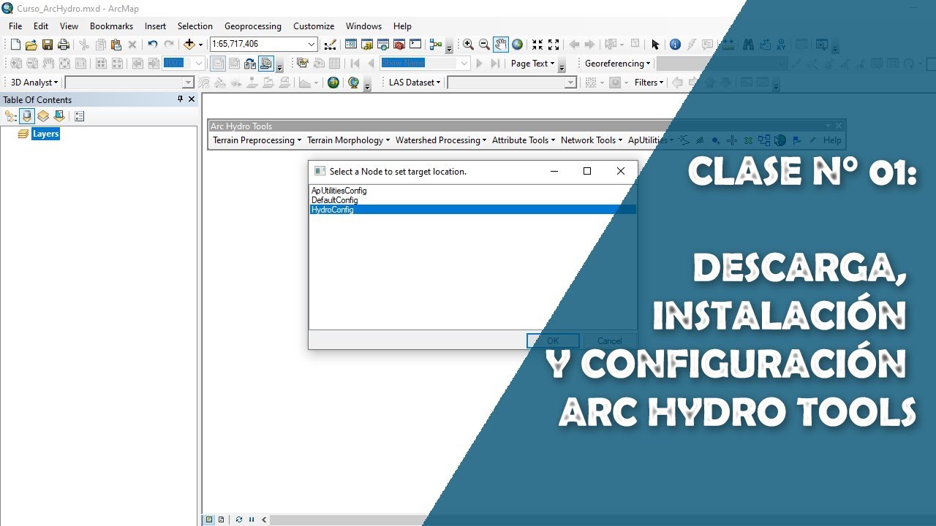The image size is (936, 526).
Task: Choose the Select Elements arrow tool
Action: [655, 45]
